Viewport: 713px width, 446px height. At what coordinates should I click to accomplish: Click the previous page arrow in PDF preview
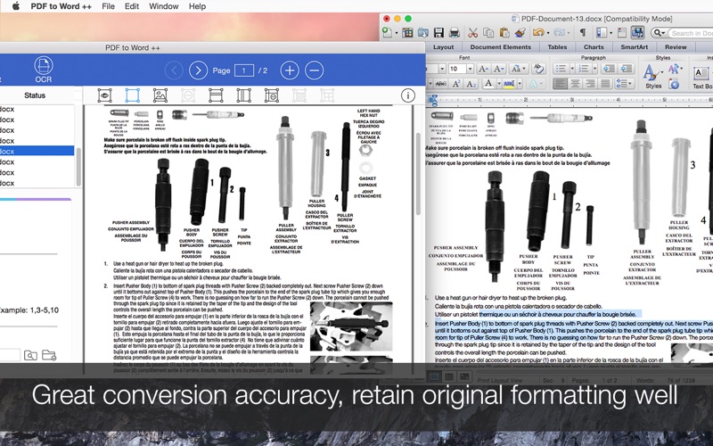coord(174,70)
